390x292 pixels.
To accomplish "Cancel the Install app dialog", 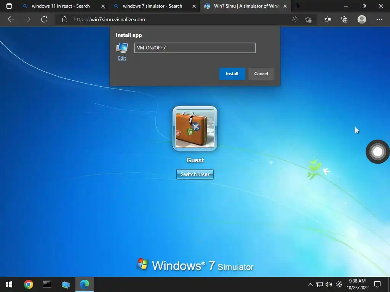I will pos(261,74).
